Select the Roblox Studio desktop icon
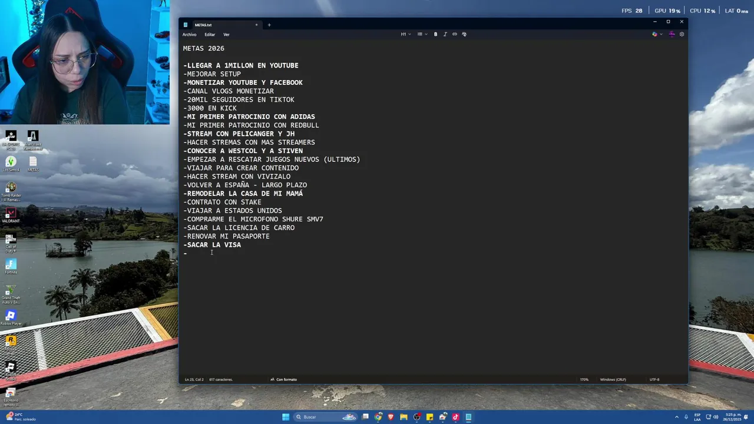 pyautogui.click(x=11, y=371)
